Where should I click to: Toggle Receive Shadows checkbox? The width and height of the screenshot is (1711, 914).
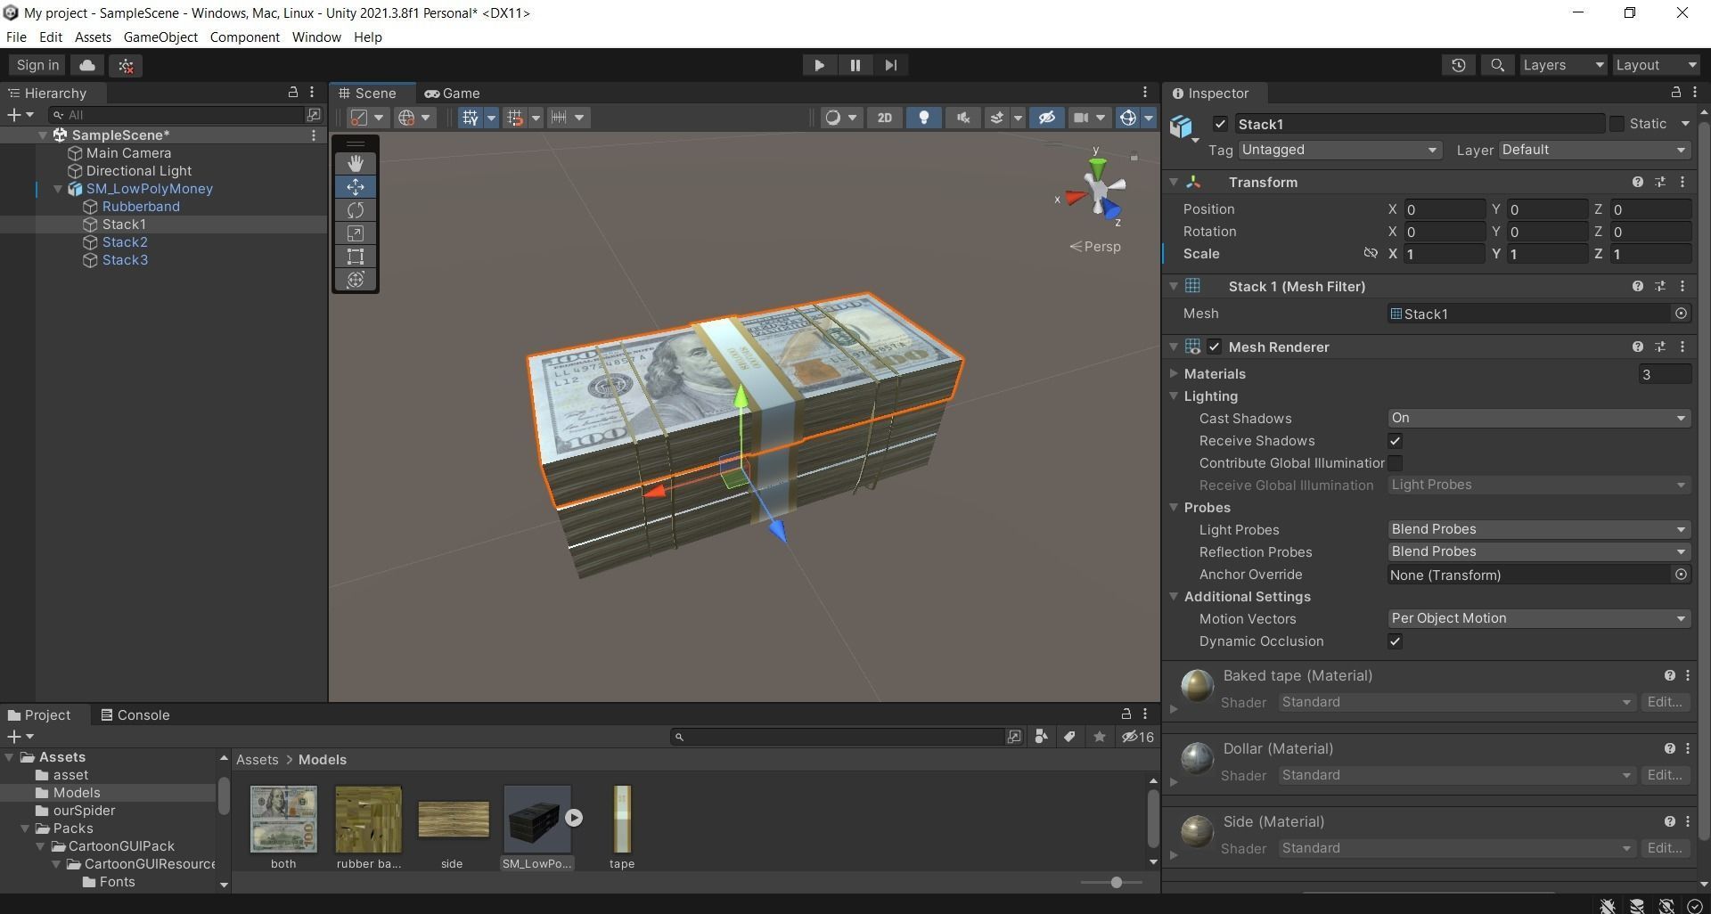coord(1396,441)
